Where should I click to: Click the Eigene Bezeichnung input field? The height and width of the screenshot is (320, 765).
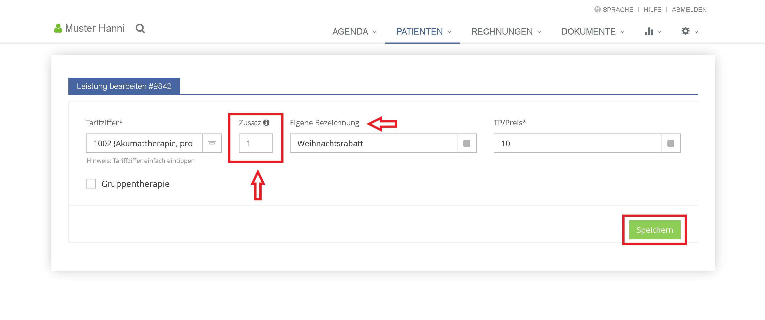pyautogui.click(x=373, y=143)
